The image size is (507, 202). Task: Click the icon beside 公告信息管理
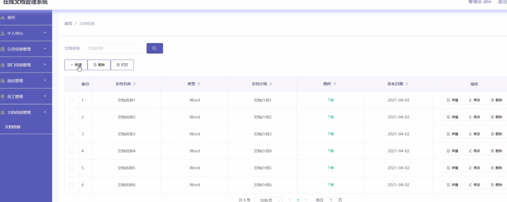coord(2,49)
